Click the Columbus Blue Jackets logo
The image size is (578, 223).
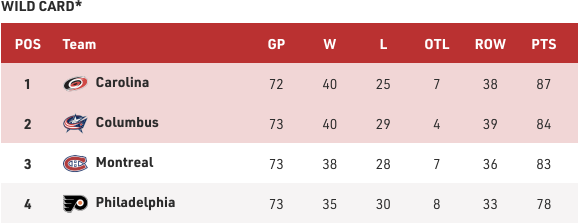(x=75, y=123)
